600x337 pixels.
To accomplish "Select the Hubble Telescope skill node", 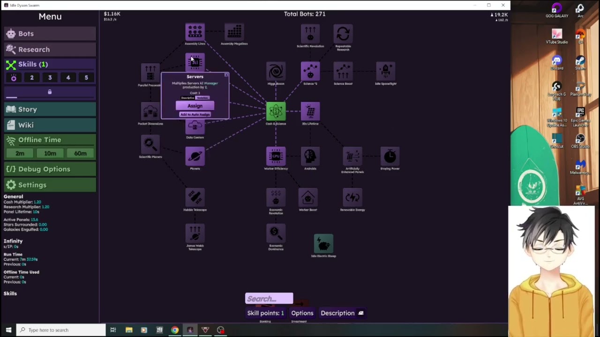I will 195,198.
